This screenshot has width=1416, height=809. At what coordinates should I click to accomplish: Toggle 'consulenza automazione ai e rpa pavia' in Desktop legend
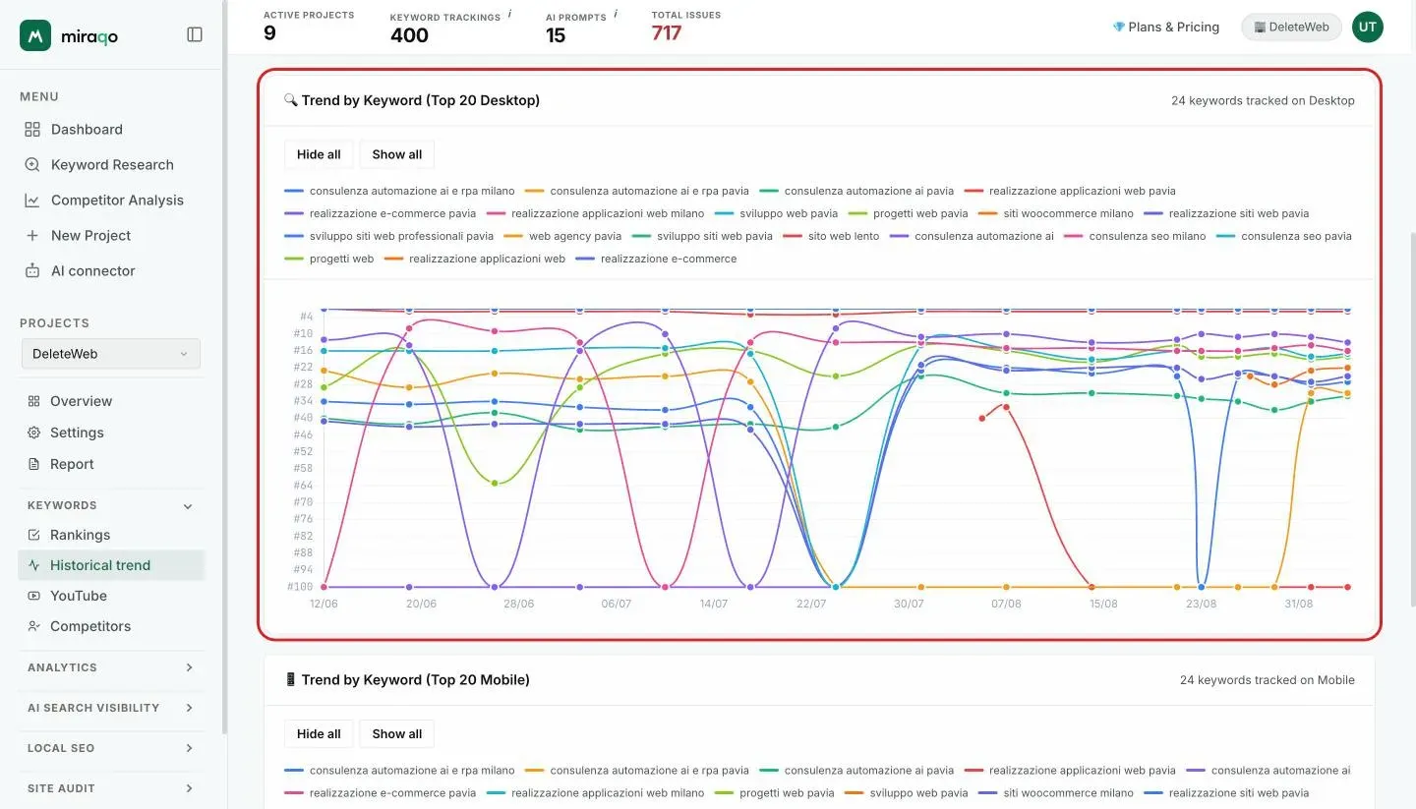coord(637,191)
